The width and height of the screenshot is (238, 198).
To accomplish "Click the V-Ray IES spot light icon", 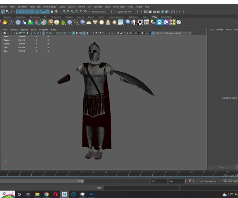I will [x=108, y=22].
